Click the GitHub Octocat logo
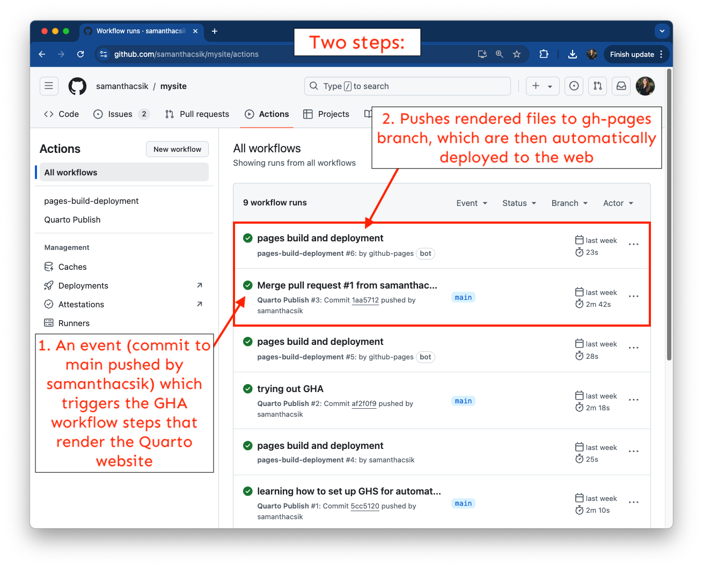The width and height of the screenshot is (703, 568). click(77, 86)
